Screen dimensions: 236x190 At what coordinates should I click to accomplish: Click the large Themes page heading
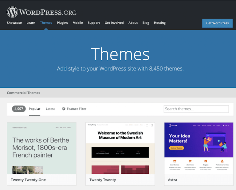click(120, 54)
